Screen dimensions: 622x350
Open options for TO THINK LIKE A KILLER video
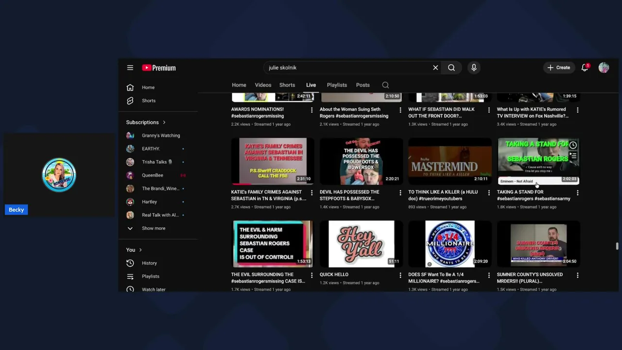pyautogui.click(x=489, y=193)
